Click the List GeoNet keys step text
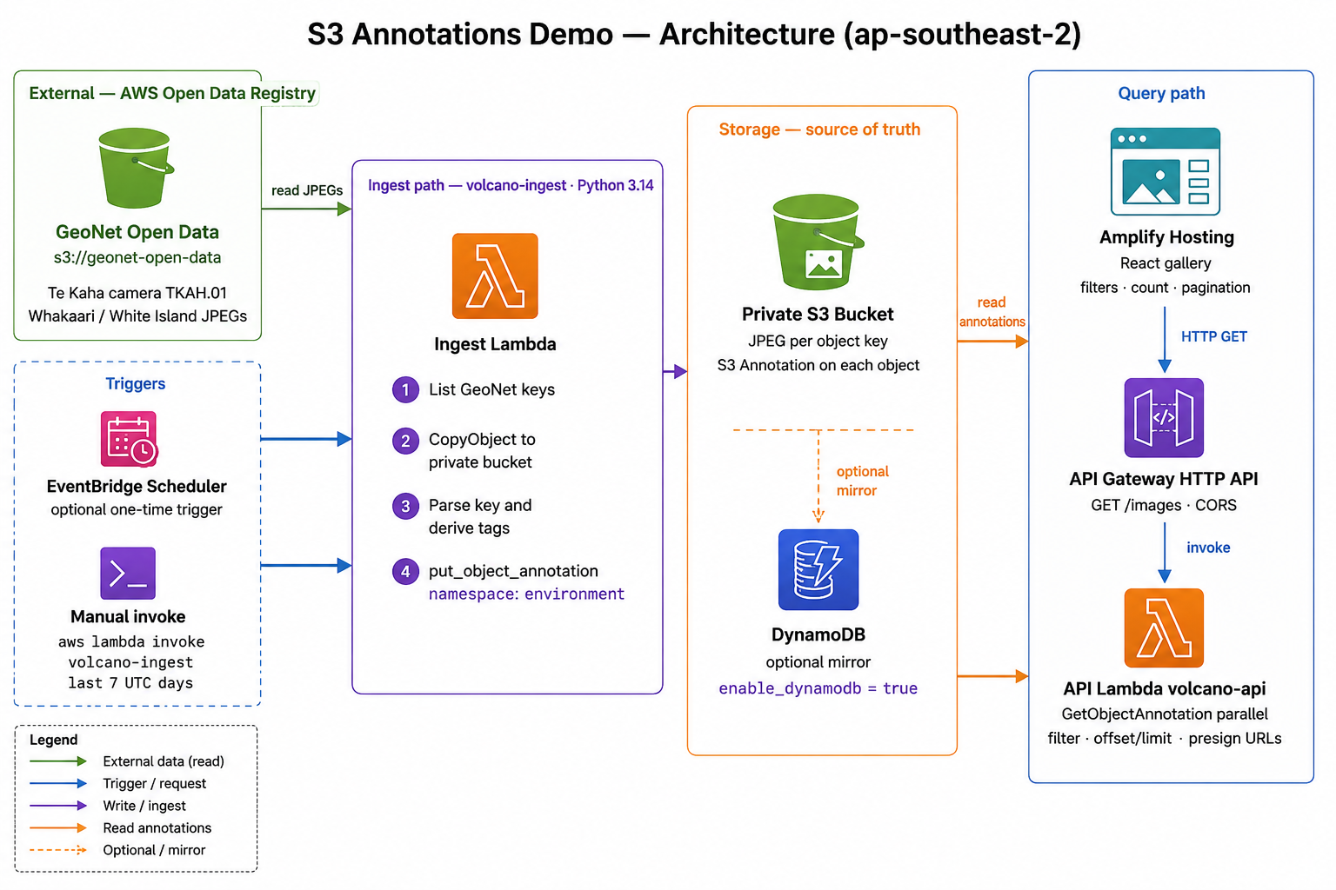 (x=491, y=389)
